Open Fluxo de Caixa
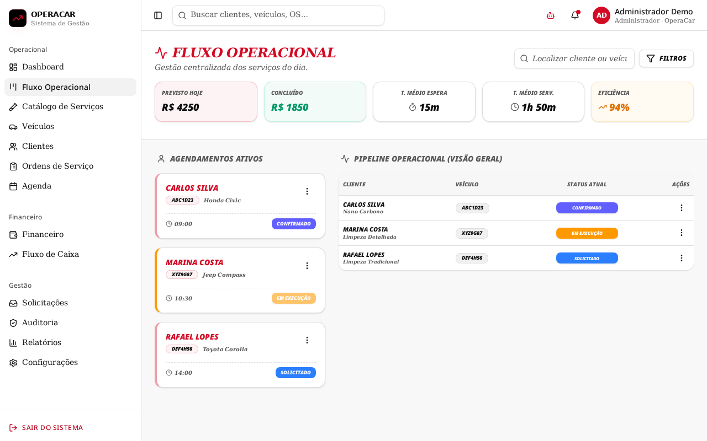 pos(70,255)
